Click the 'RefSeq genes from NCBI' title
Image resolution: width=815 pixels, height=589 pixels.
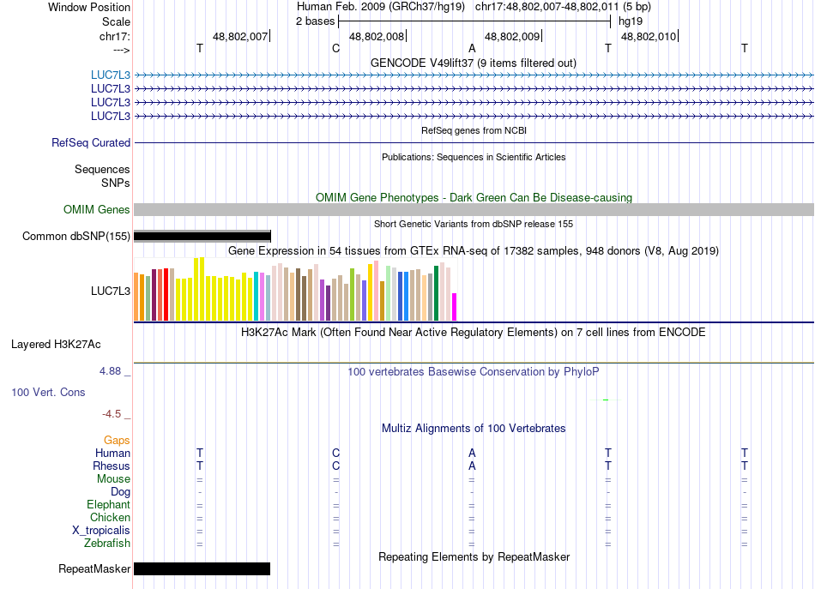click(x=474, y=130)
